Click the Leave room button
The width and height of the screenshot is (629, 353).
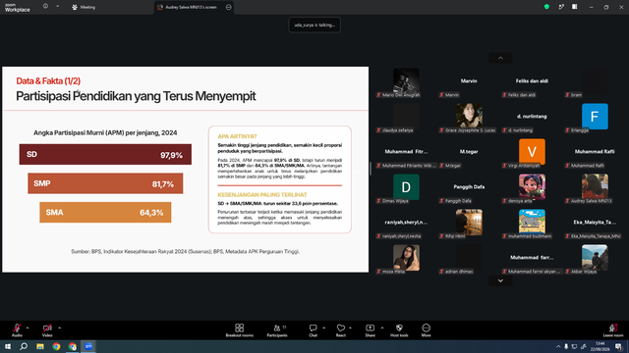pyautogui.click(x=613, y=330)
